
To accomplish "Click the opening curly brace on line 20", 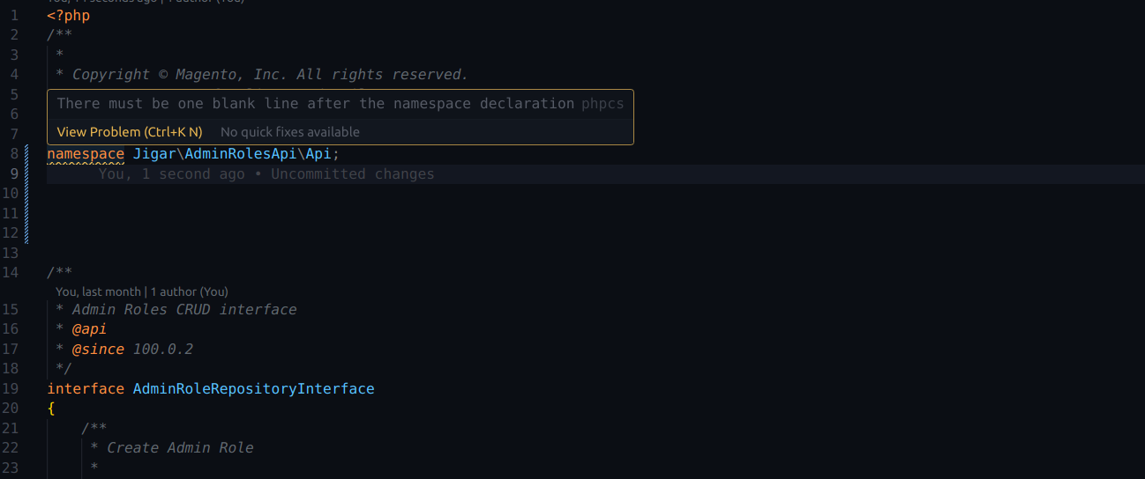I will pos(51,408).
